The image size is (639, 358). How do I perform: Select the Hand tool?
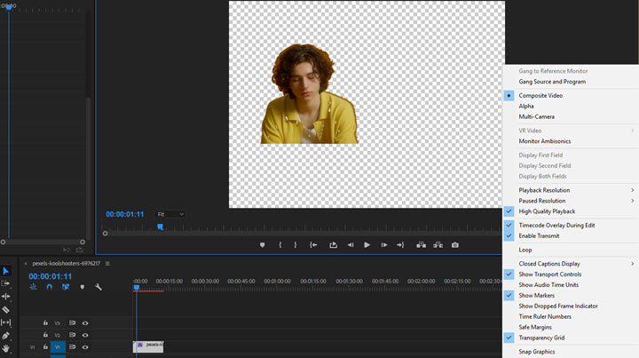point(6,349)
